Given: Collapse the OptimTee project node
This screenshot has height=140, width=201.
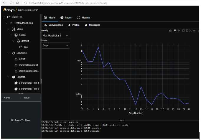Looking at the screenshot, I should click(4, 17).
